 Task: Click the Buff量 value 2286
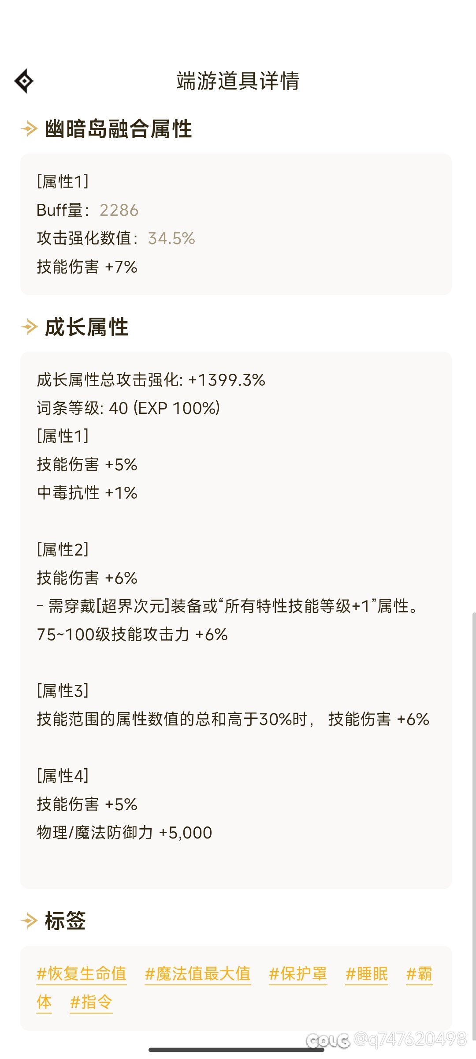point(119,210)
